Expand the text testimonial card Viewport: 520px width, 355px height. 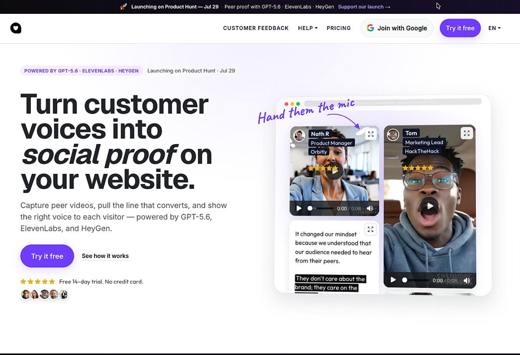pos(370,229)
